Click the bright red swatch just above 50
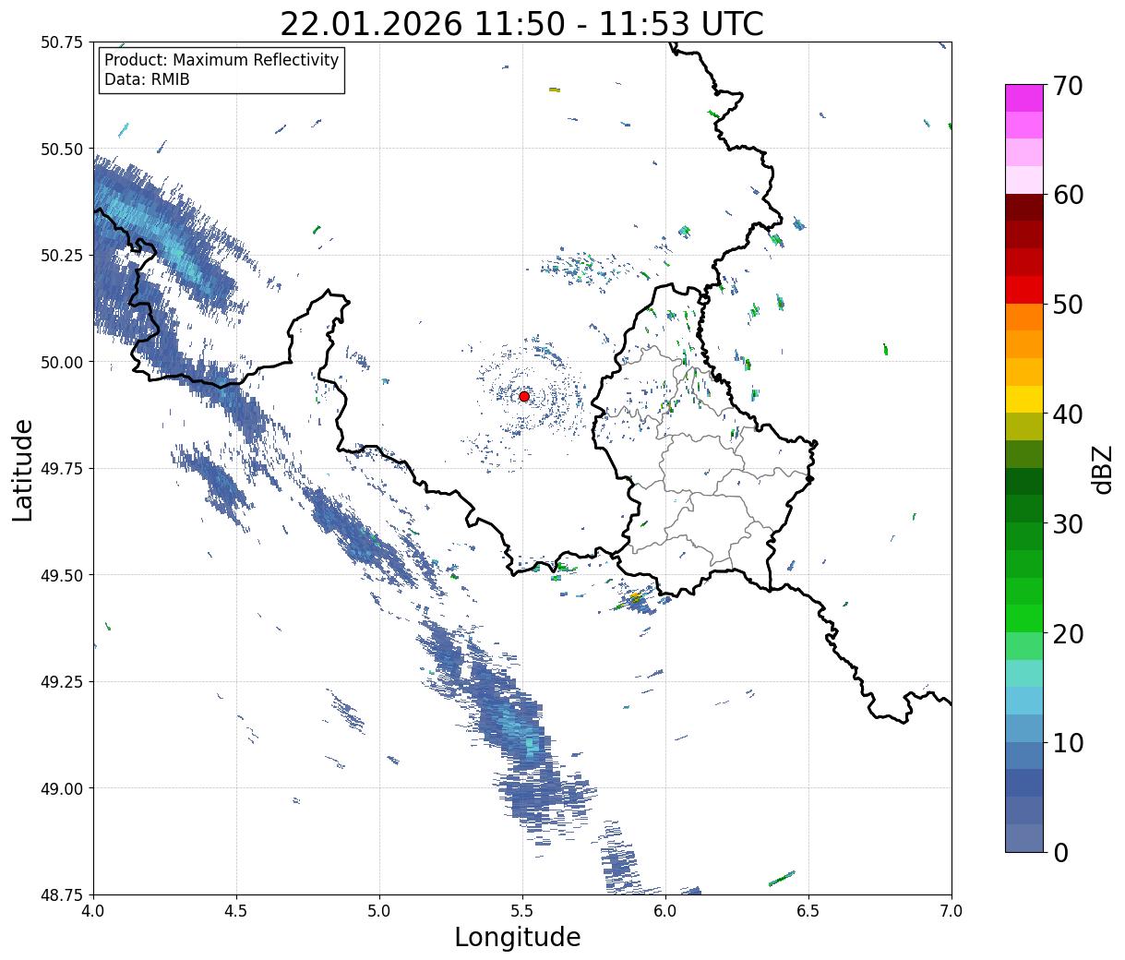Viewport: 1125px width, 960px height. pyautogui.click(x=1024, y=290)
